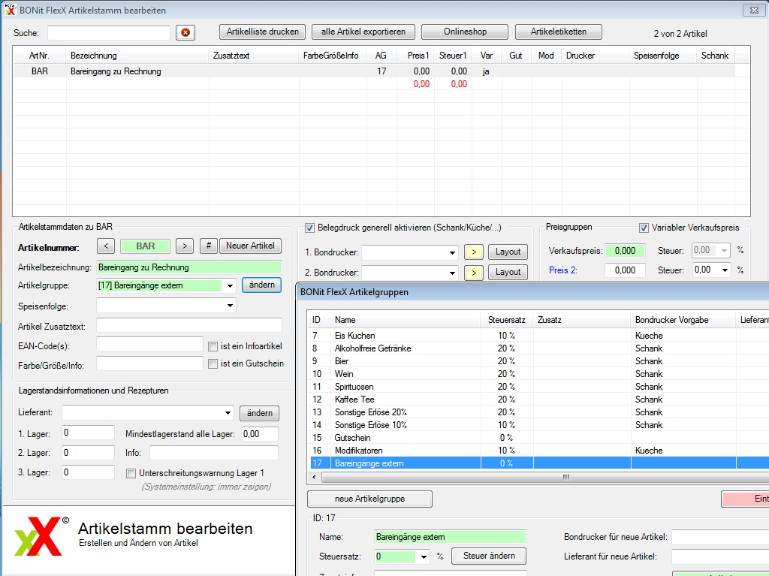This screenshot has height=576, width=769.
Task: Click the Steuersatz column header in Artikelgruppen
Action: [507, 320]
